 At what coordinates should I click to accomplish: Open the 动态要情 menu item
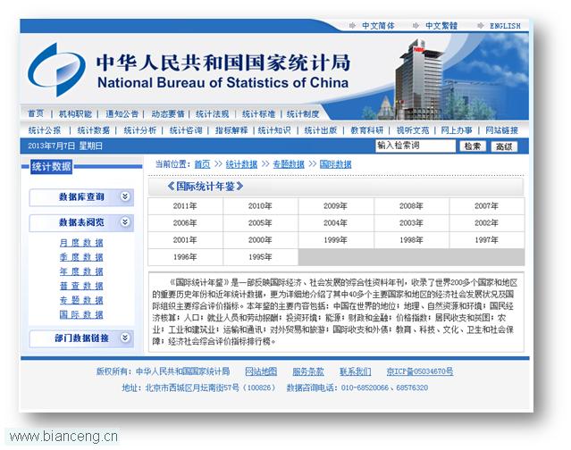[x=168, y=114]
